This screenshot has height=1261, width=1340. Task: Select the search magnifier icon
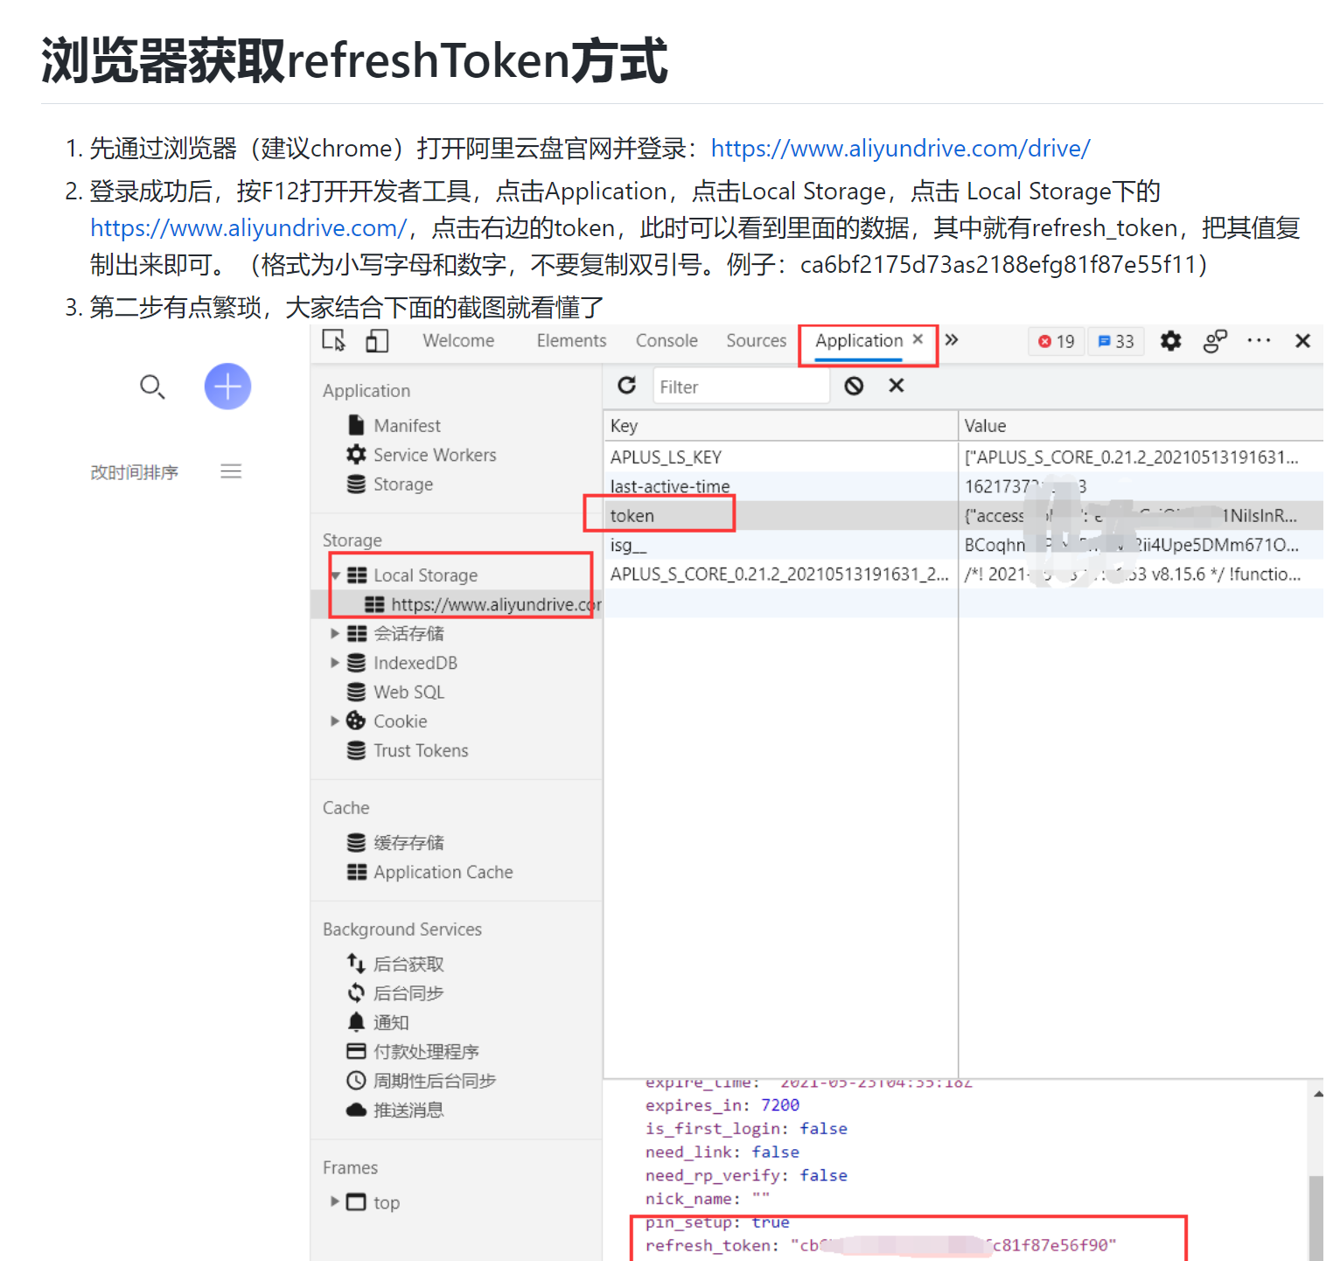(x=153, y=387)
